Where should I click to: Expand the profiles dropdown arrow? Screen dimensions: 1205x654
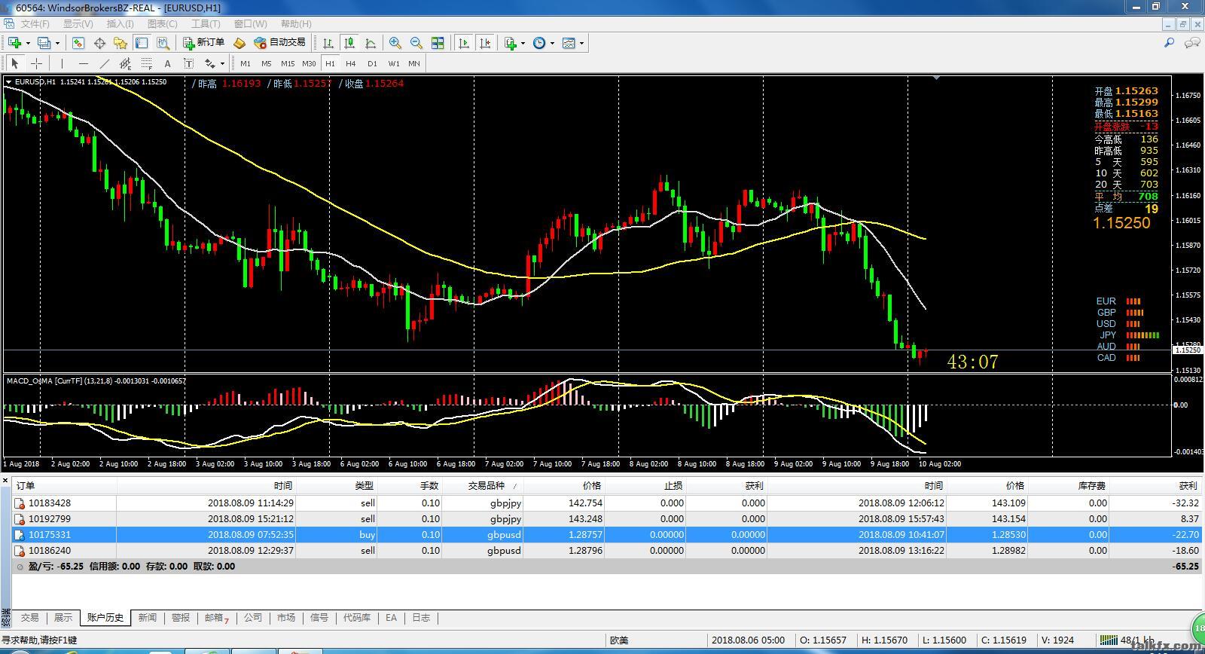point(57,43)
